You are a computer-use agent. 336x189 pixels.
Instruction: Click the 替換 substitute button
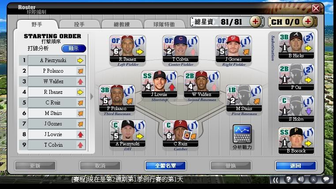pos(231,166)
